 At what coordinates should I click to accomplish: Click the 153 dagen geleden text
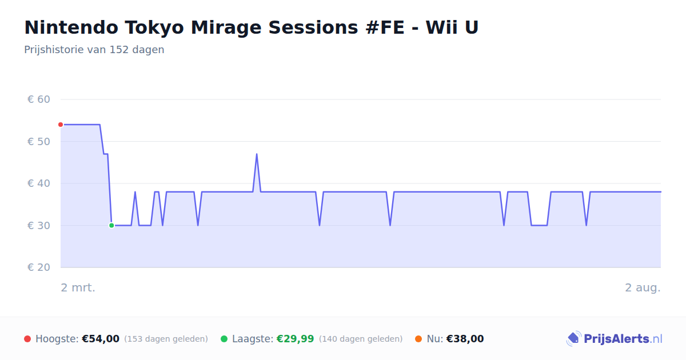coord(166,339)
